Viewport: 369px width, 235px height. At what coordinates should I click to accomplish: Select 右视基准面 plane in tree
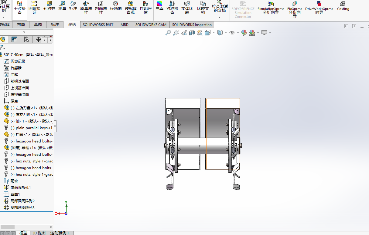point(20,94)
